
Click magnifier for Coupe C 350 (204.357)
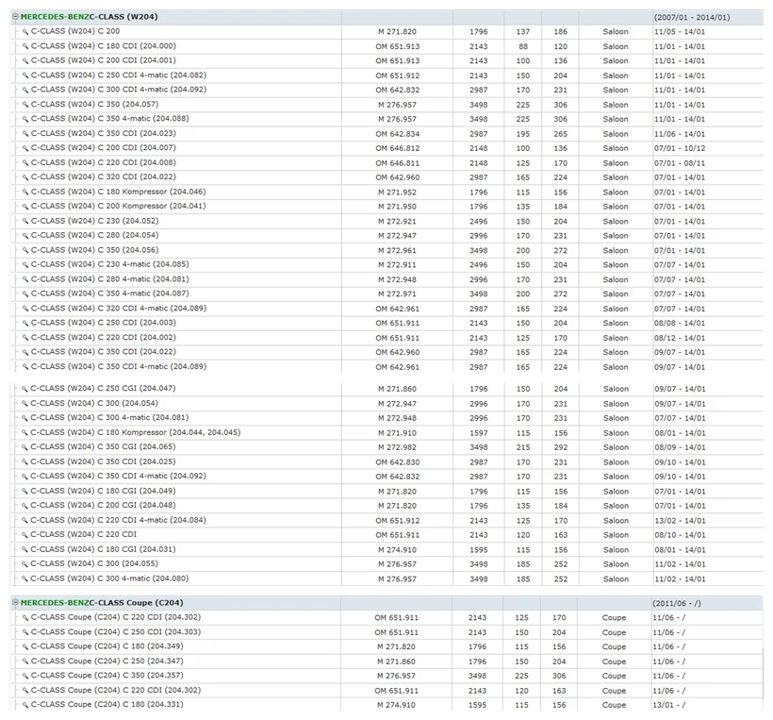click(25, 676)
